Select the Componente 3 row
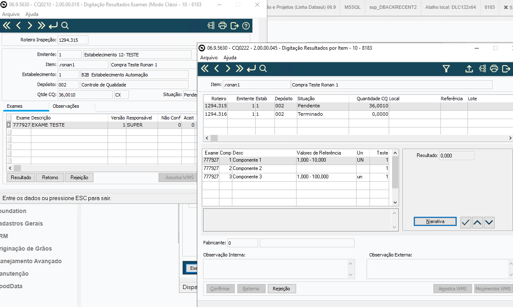Image resolution: width=513 pixels, height=307 pixels. click(x=296, y=177)
